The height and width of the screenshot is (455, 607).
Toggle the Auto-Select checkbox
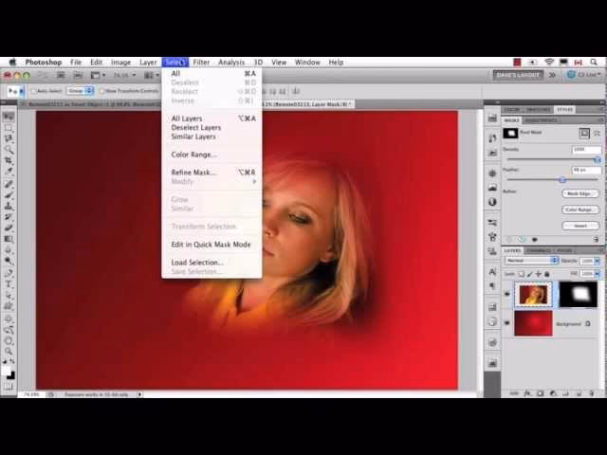point(34,91)
